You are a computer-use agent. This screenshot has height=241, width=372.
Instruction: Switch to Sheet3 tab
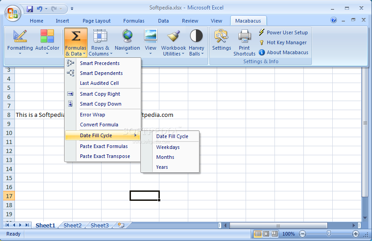[x=100, y=225]
